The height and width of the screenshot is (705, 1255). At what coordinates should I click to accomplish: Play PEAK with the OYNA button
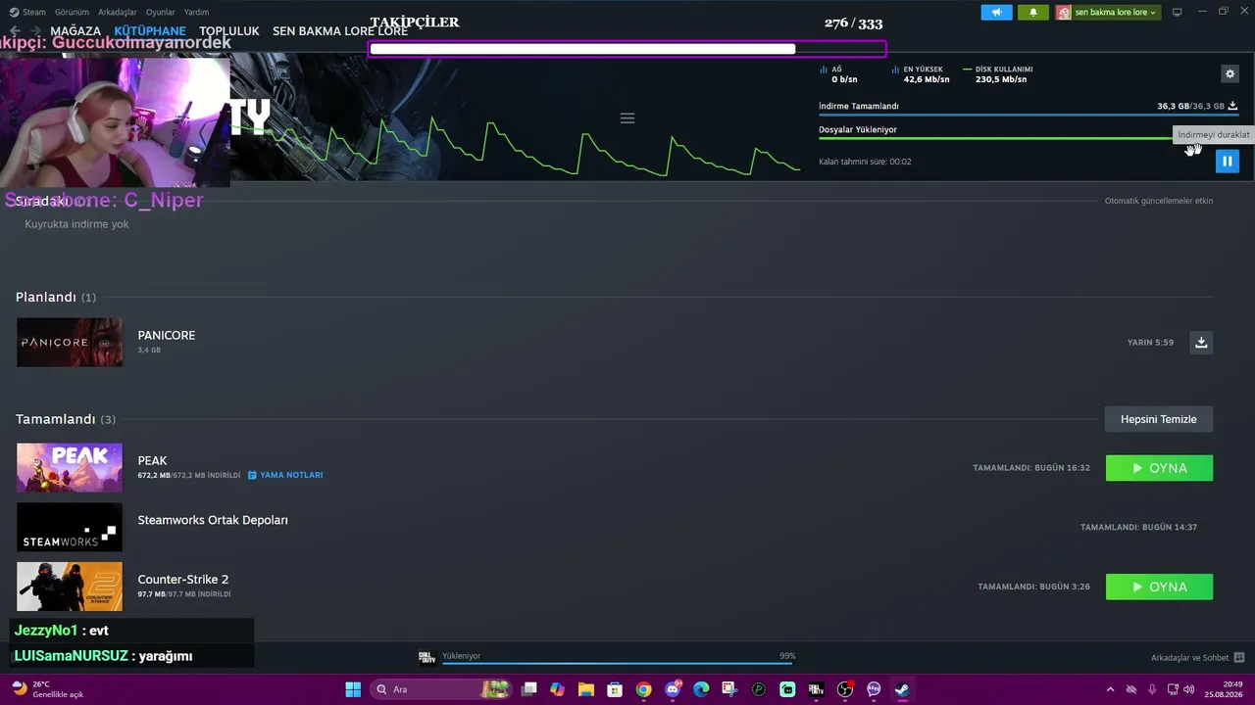pos(1159,468)
